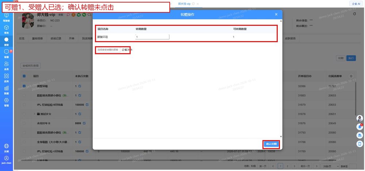The height and width of the screenshot is (171, 365).
Task: Click the refresh icon on 郑大钱-vip tab
Action: (193, 4)
